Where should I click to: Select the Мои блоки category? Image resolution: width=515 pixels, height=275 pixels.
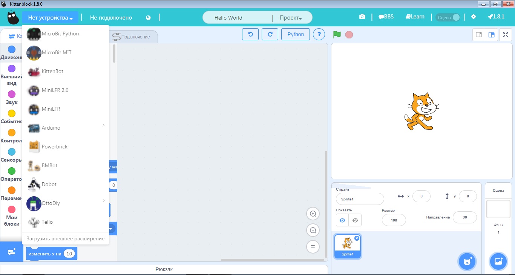(x=12, y=216)
